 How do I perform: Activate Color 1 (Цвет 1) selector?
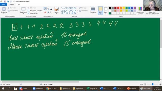pos(100,11)
